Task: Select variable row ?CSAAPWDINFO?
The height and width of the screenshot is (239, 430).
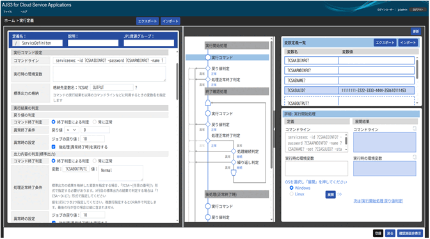Action: [349, 70]
